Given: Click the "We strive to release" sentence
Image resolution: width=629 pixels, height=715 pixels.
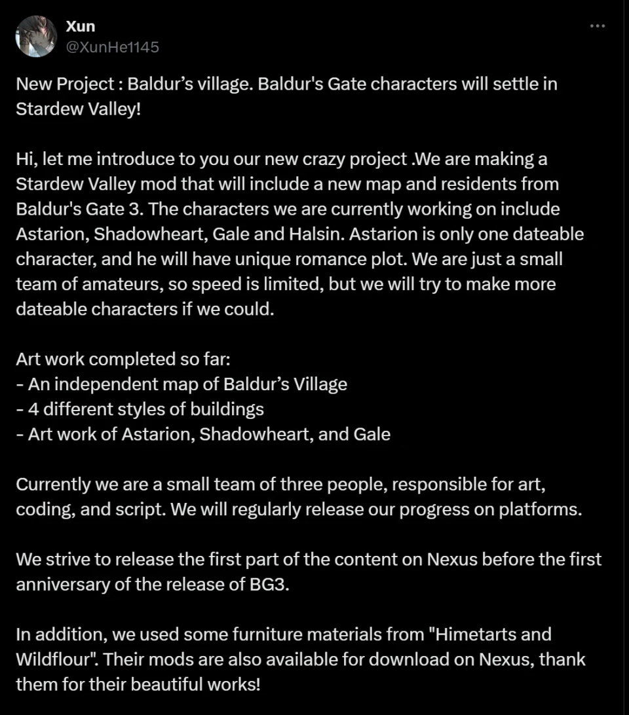Looking at the screenshot, I should (309, 560).
